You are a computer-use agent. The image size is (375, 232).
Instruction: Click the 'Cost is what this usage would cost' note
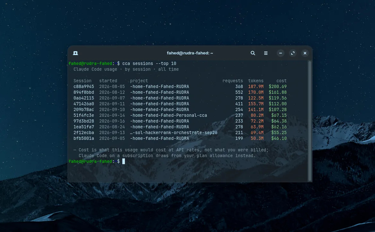coord(171,153)
